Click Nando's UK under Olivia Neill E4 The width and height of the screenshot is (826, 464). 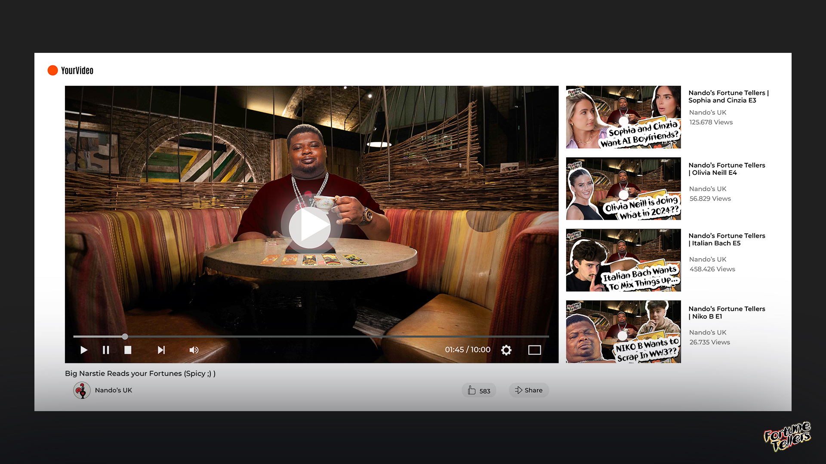pos(708,189)
